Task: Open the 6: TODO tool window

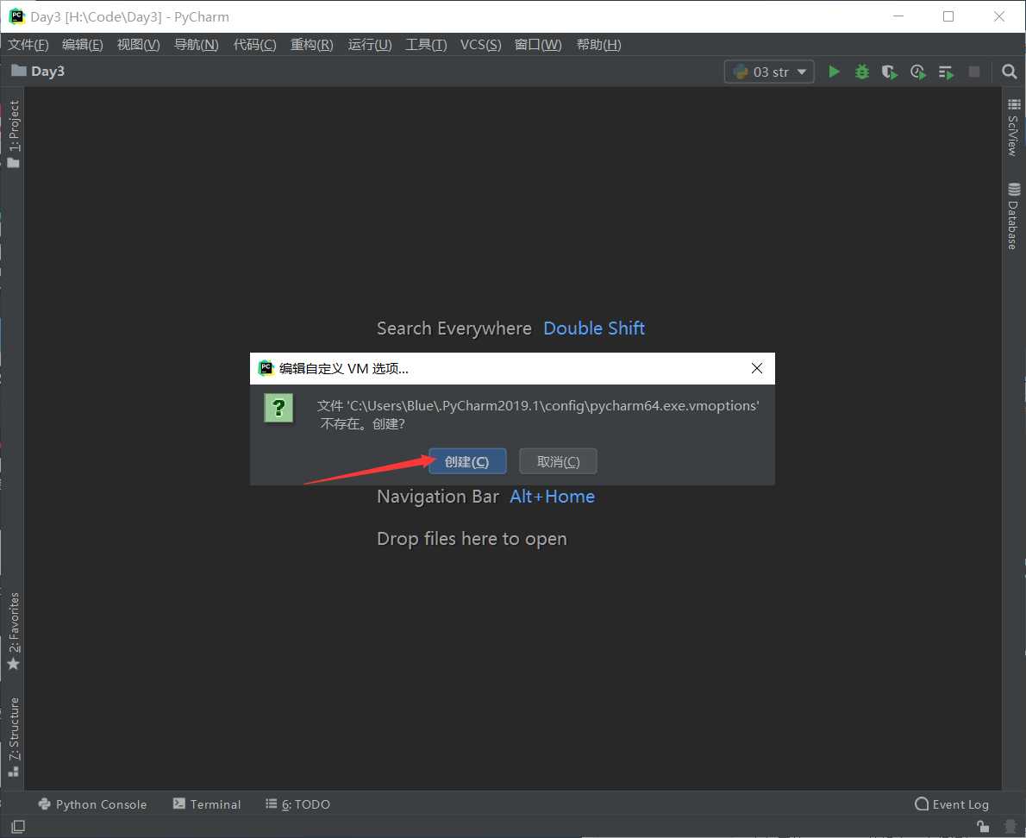Action: coord(297,804)
